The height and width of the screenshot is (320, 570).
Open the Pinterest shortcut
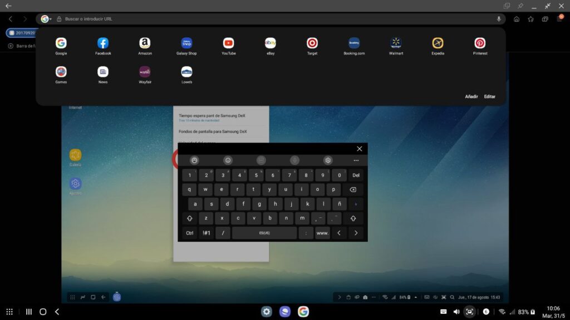click(x=479, y=42)
